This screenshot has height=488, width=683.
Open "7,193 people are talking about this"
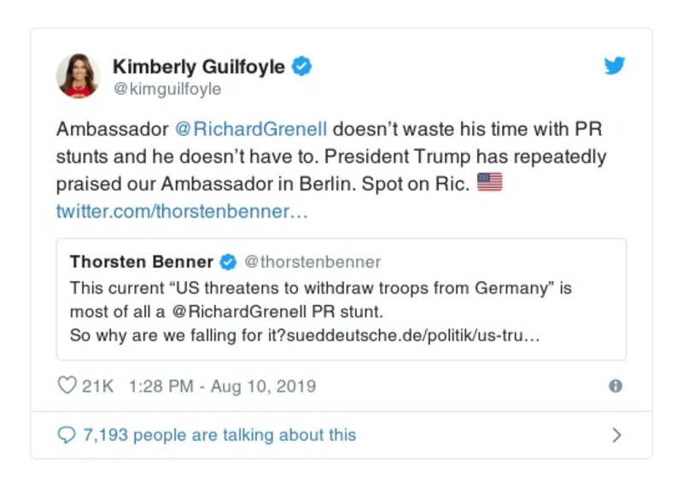tap(219, 435)
